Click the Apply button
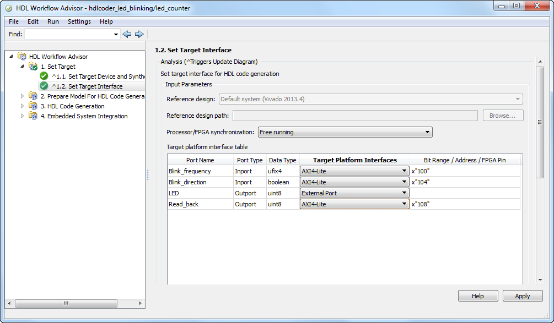This screenshot has height=323, width=554. (x=522, y=296)
